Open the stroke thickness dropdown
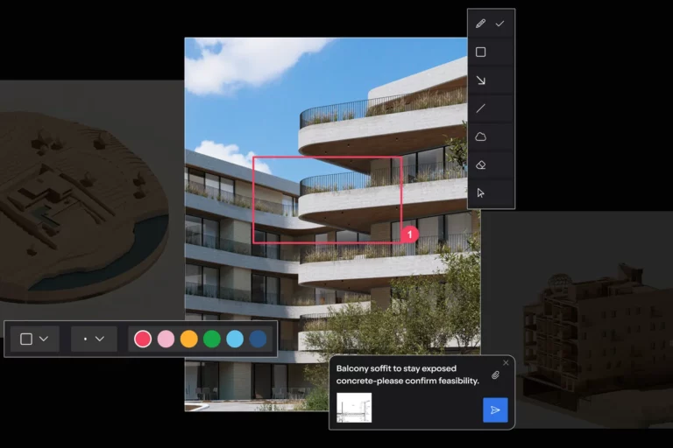673x448 pixels. [94, 339]
